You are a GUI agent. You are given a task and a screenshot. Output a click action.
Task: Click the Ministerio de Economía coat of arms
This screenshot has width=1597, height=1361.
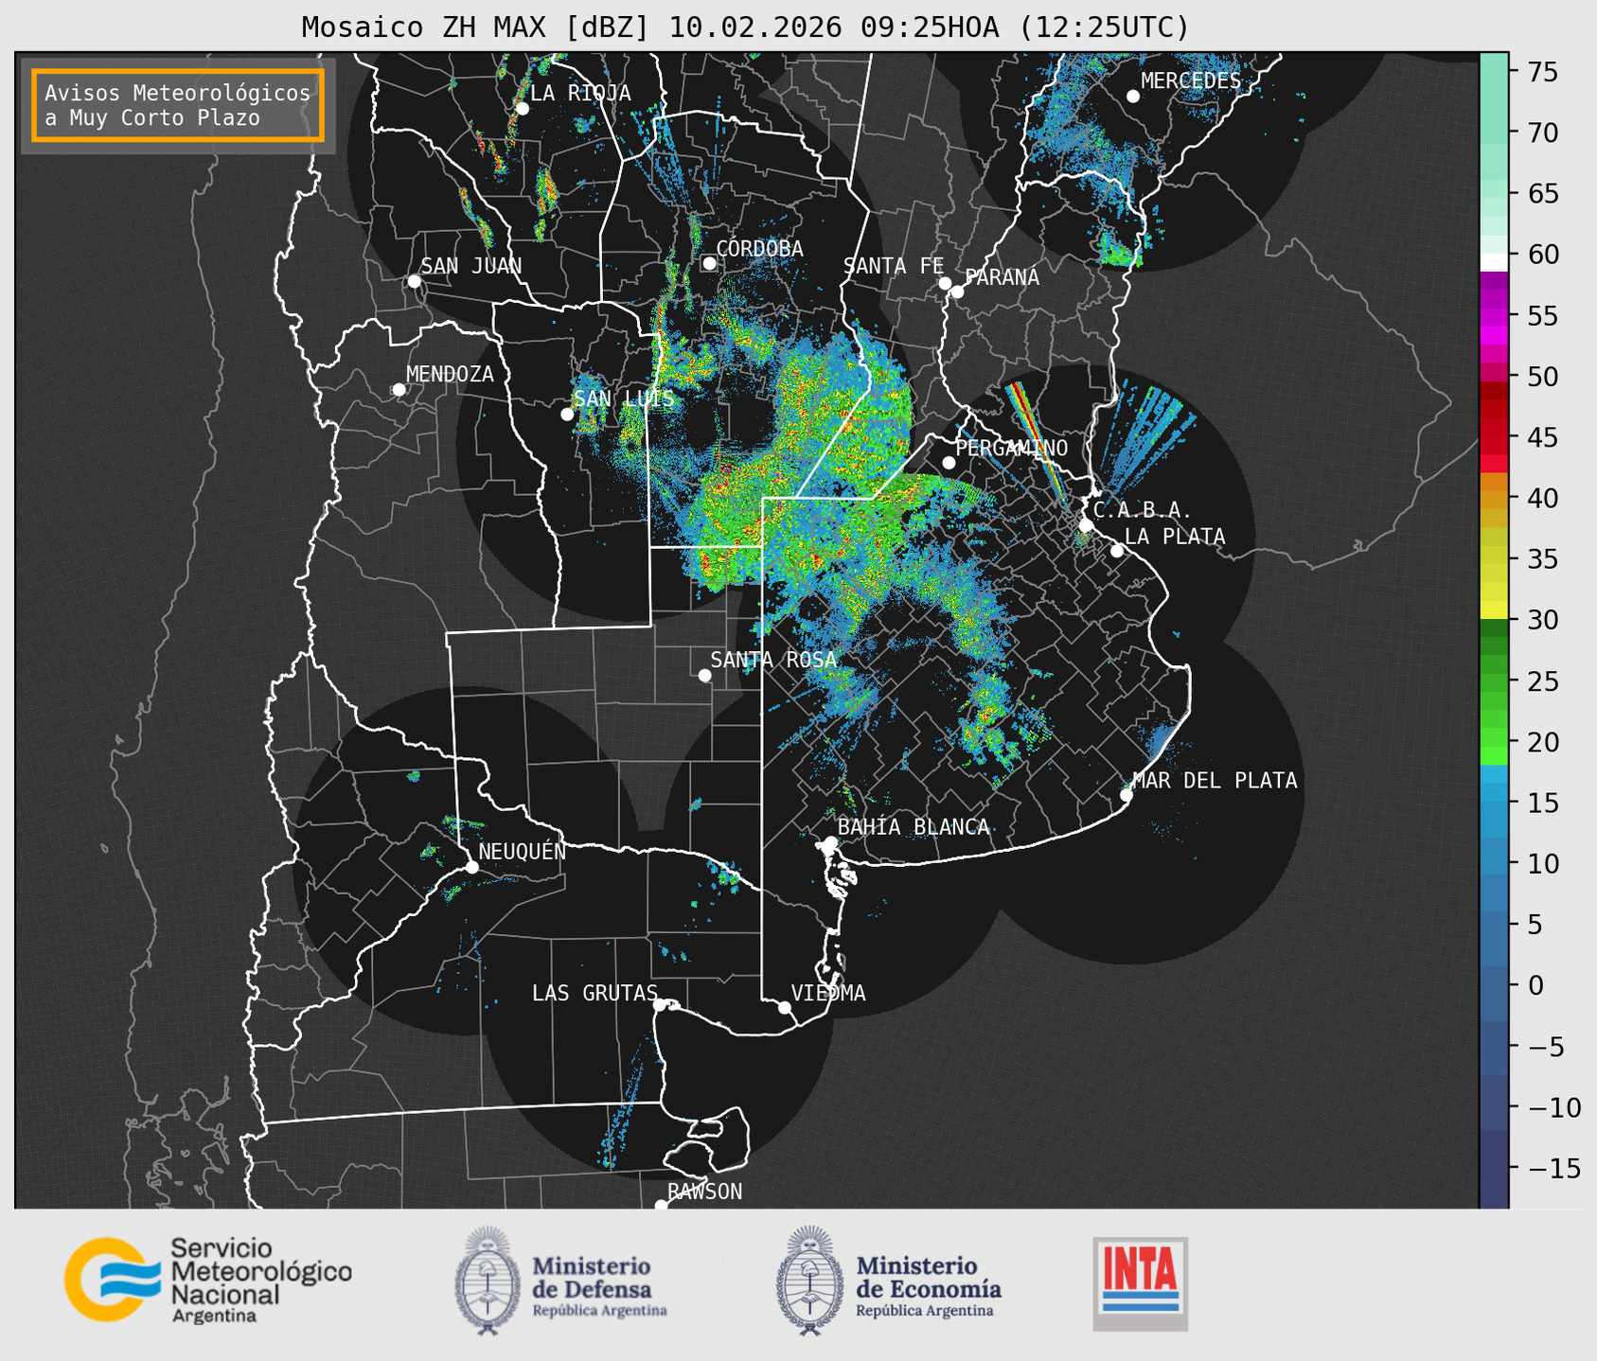tap(810, 1281)
